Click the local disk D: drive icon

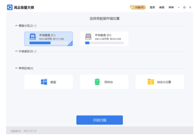pos(88,37)
